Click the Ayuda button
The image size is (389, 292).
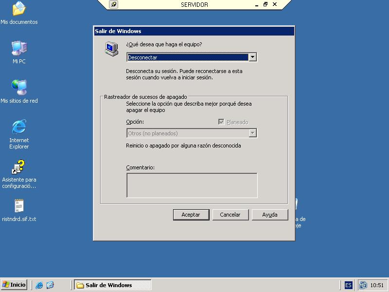point(270,215)
